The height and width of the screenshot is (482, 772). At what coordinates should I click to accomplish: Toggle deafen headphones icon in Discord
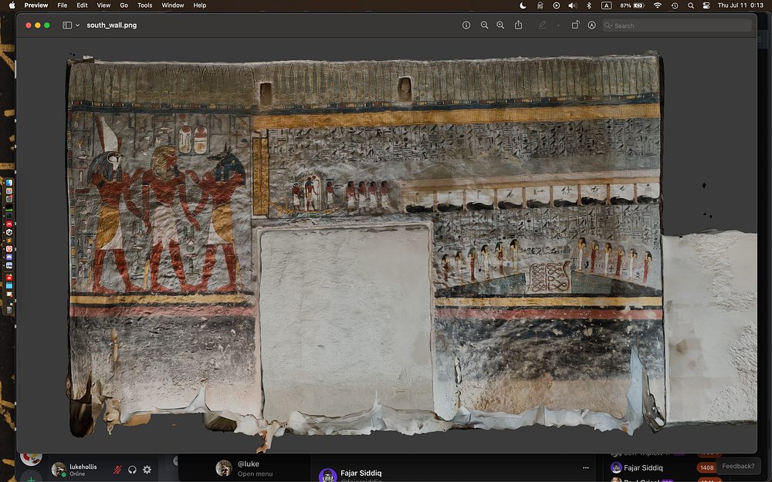(132, 470)
